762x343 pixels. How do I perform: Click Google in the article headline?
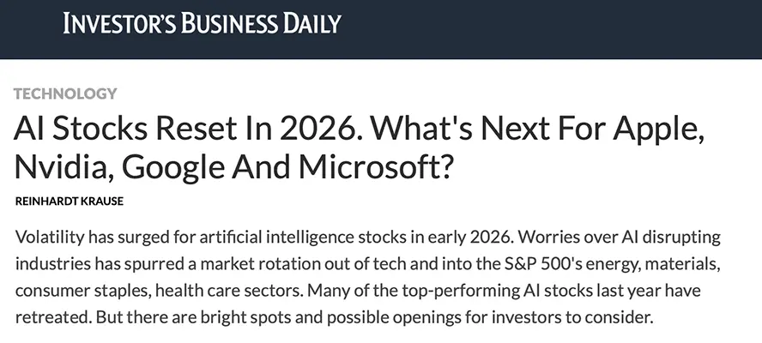coord(178,166)
